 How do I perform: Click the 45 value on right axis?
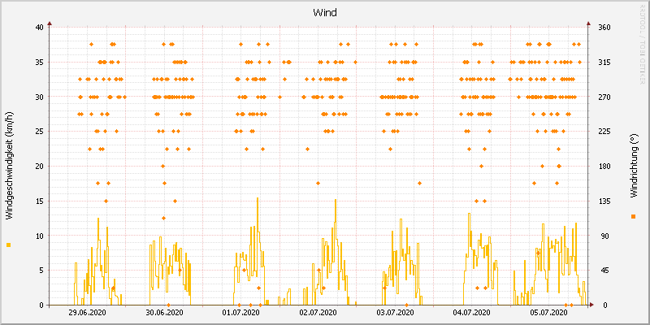coord(603,271)
